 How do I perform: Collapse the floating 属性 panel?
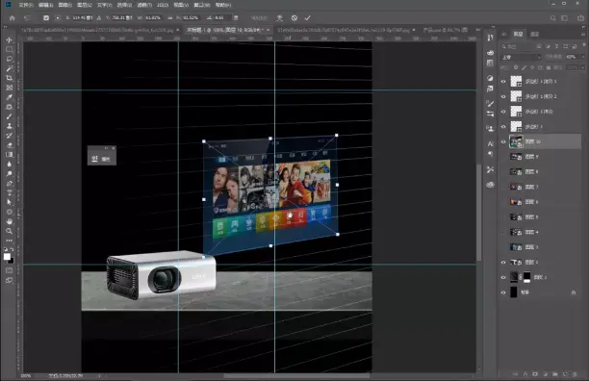(x=107, y=148)
